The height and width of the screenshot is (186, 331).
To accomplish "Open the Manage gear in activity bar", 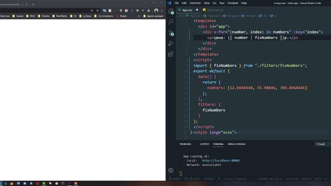I will (171, 170).
